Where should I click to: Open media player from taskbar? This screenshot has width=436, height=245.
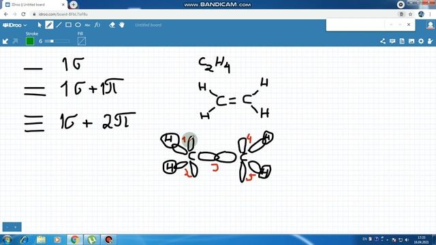click(x=57, y=240)
